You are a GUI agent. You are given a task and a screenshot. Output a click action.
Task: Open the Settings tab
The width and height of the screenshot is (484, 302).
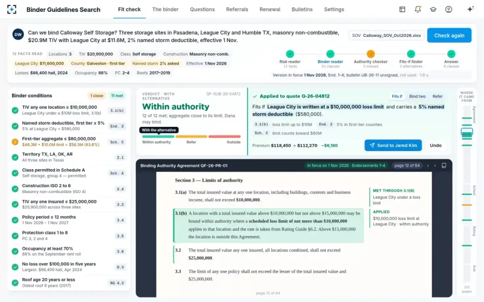[x=334, y=9]
